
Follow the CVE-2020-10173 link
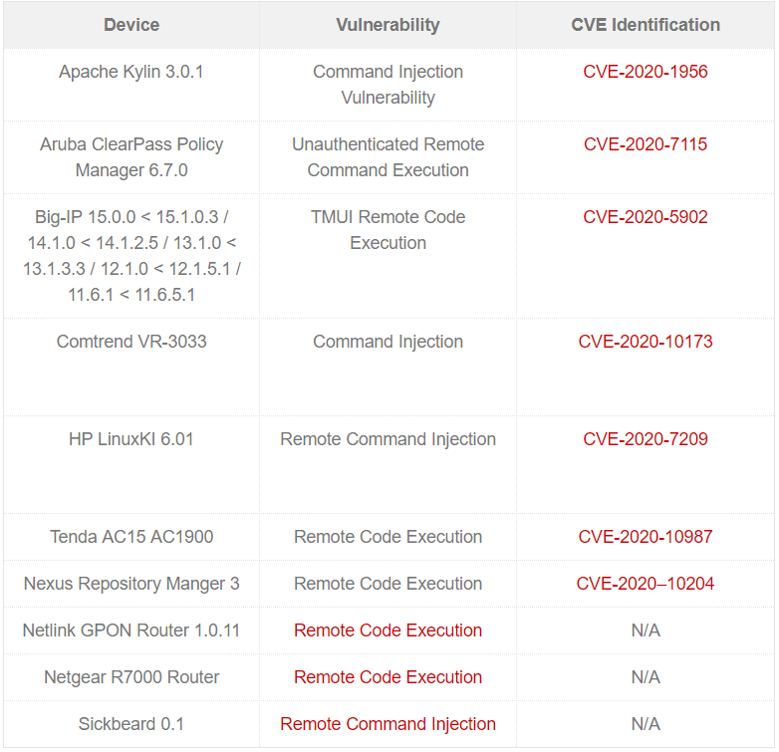646,342
